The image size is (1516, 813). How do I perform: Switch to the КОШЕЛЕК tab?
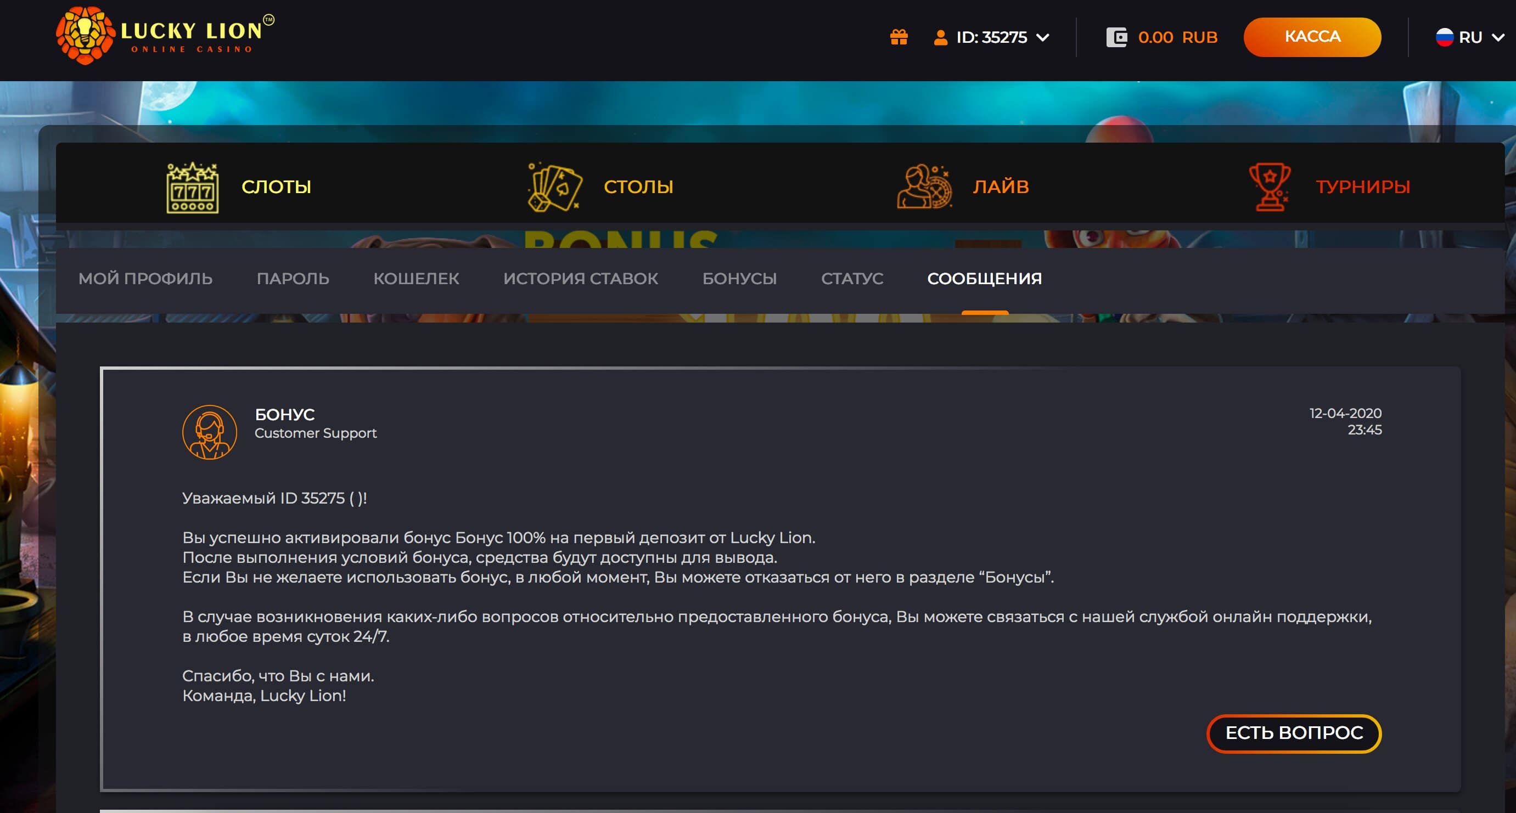(416, 279)
